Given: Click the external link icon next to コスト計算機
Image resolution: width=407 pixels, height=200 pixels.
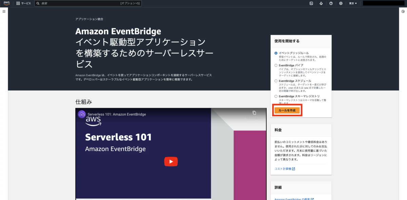Looking at the screenshot, I should coord(293,169).
